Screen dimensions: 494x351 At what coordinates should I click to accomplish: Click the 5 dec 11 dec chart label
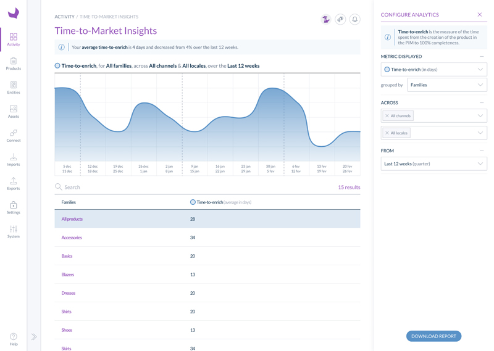67,169
